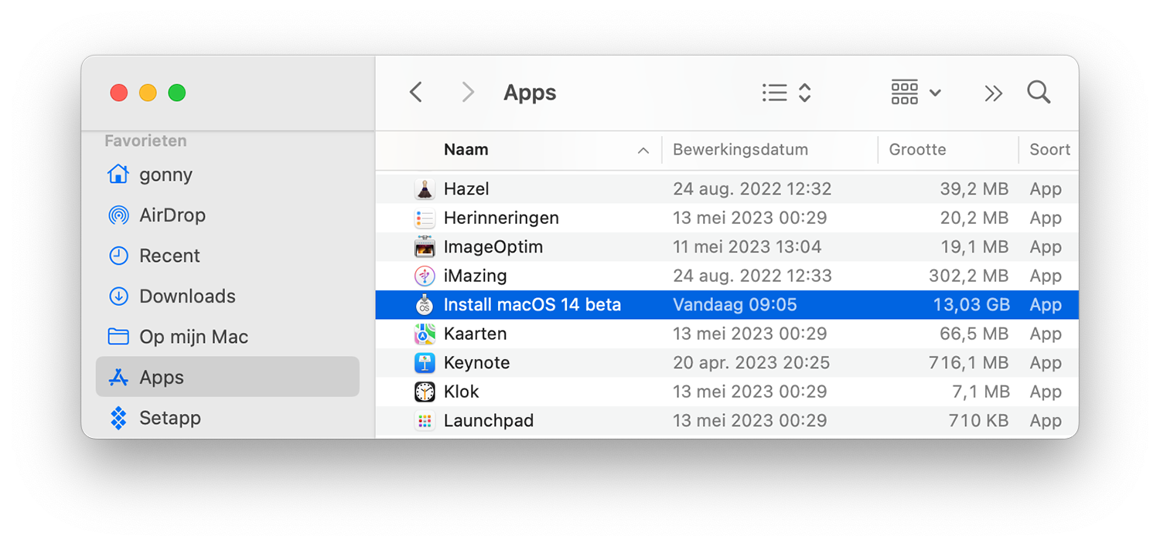Toggle sort direction arrow in Naam column
Screen dimensions: 1160x546
[643, 151]
